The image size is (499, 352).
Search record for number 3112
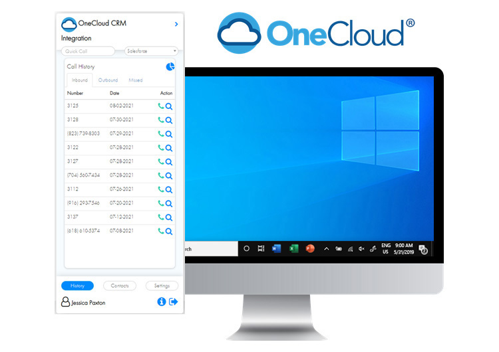tap(169, 190)
